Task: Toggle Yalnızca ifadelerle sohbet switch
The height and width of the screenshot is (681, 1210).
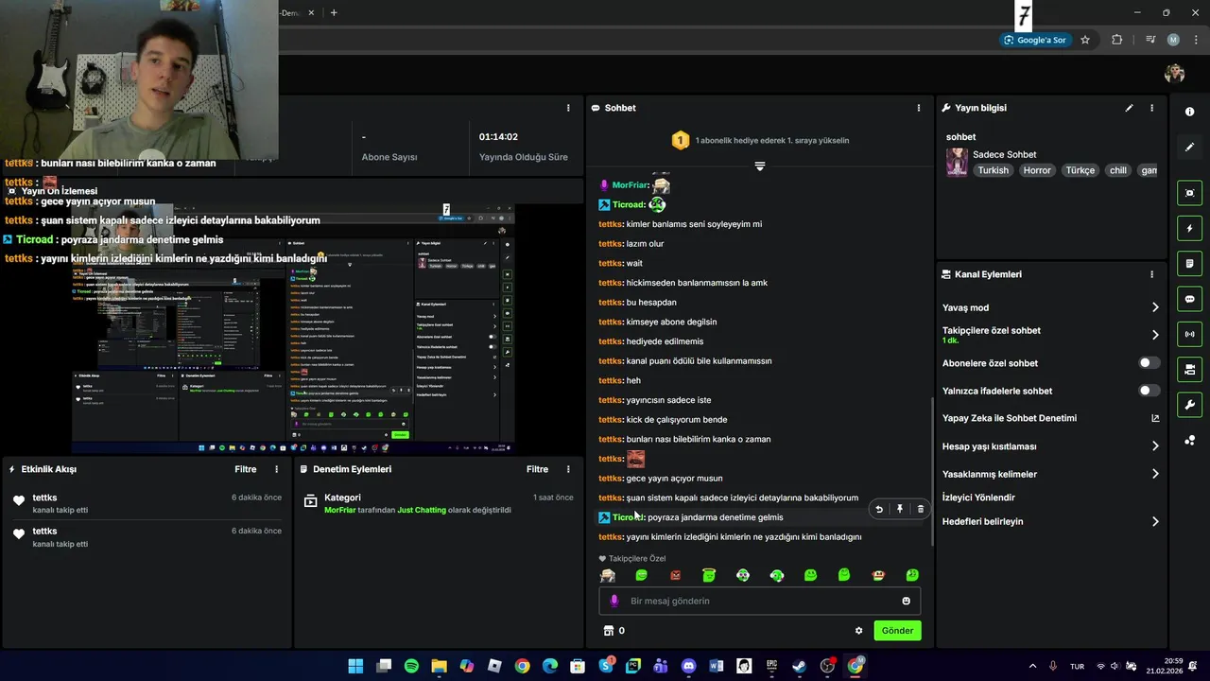Action: (x=1149, y=391)
